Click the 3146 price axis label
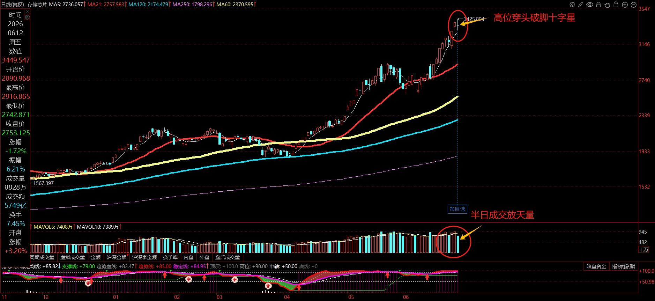 click(x=644, y=44)
